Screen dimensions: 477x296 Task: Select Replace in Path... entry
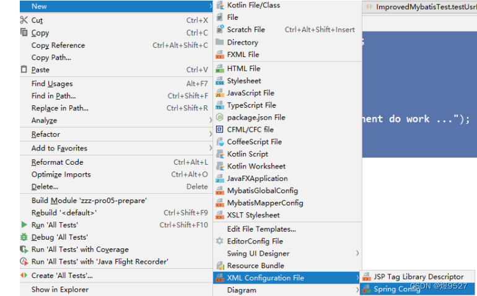click(116, 108)
